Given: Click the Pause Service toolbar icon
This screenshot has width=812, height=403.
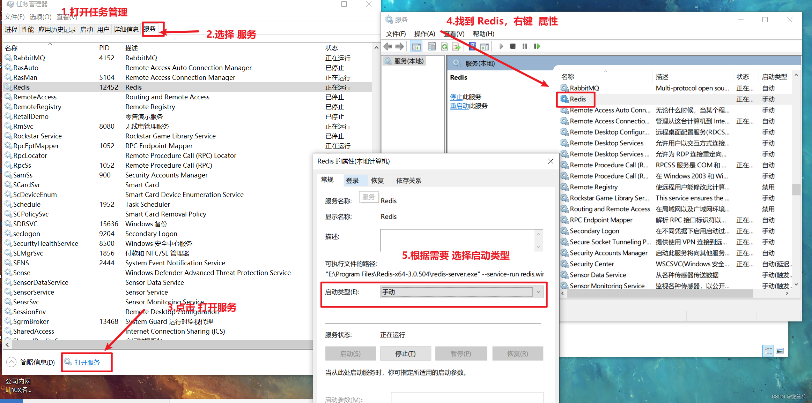Looking at the screenshot, I should pyautogui.click(x=525, y=46).
